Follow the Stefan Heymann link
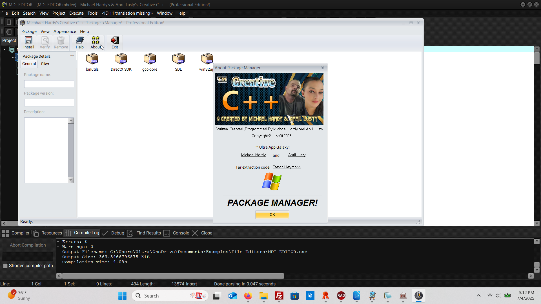 [x=287, y=167]
